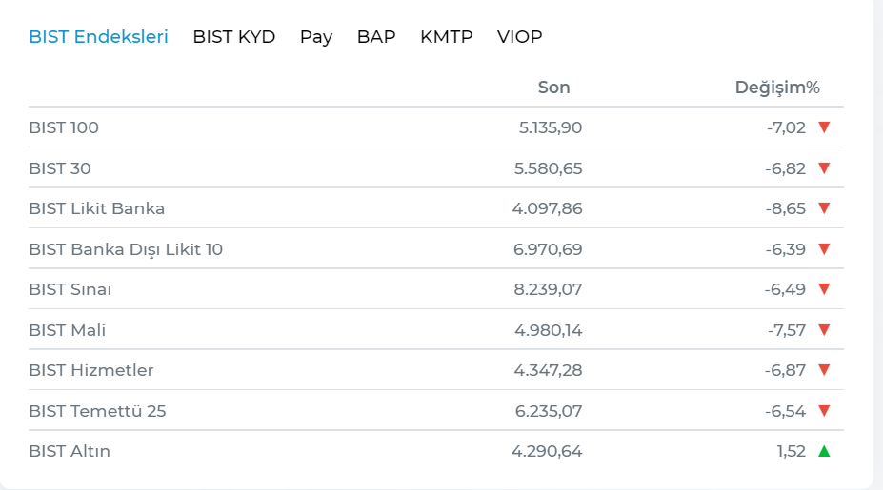Screen dimensions: 883x490
Task: Click the Değişim% column header
Action: pyautogui.click(x=776, y=88)
